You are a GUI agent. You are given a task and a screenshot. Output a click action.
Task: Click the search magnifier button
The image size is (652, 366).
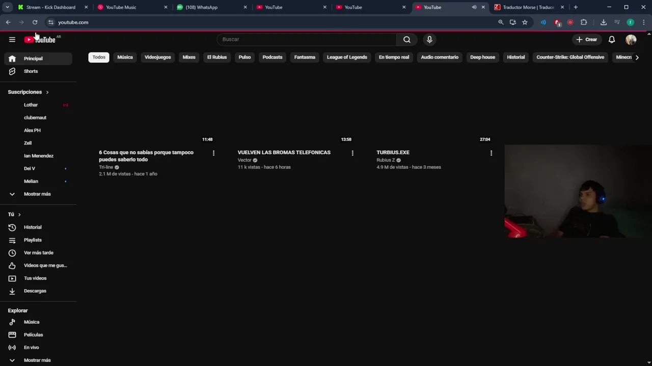coord(406,39)
